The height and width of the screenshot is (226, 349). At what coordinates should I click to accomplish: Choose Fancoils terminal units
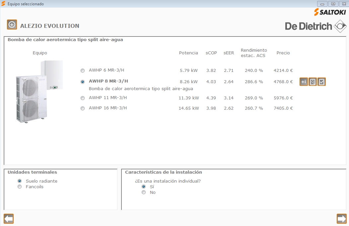(x=20, y=187)
